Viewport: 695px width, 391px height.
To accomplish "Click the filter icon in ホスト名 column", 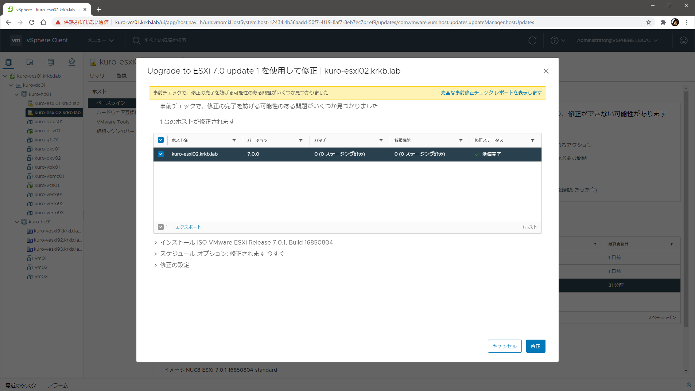I will point(234,141).
